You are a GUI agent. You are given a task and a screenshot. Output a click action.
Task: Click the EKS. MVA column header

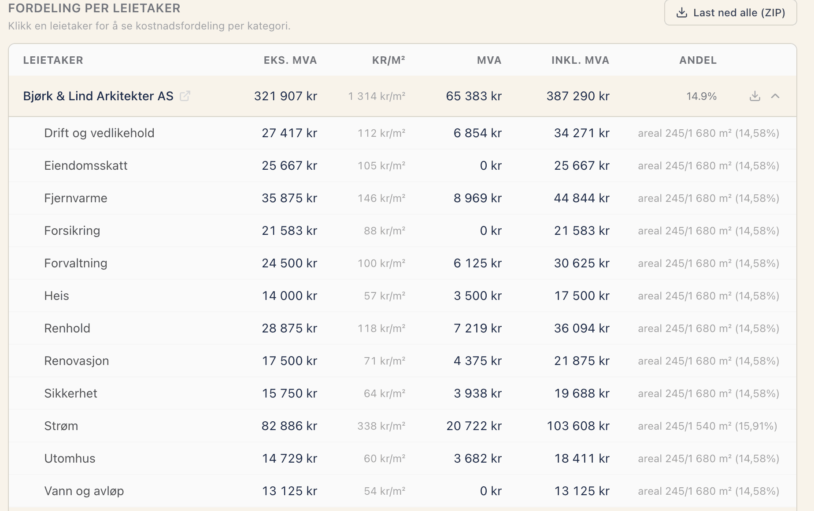[x=290, y=60]
